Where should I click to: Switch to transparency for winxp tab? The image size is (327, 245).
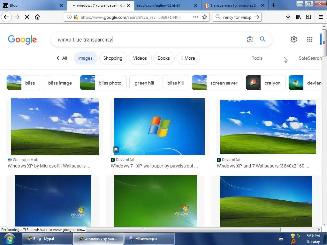pos(234,5)
